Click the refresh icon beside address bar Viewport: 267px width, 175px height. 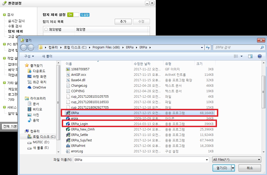pyautogui.click(x=208, y=48)
